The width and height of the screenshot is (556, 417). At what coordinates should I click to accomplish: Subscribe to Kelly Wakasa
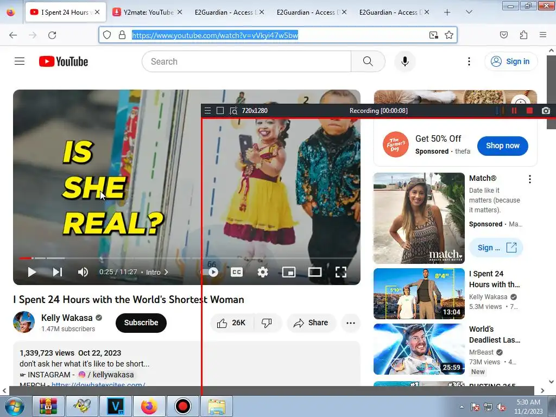tap(141, 323)
